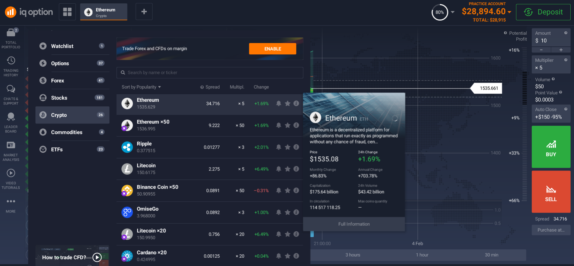This screenshot has height=266, width=574.
Task: Click the Deposit button
Action: [x=543, y=12]
